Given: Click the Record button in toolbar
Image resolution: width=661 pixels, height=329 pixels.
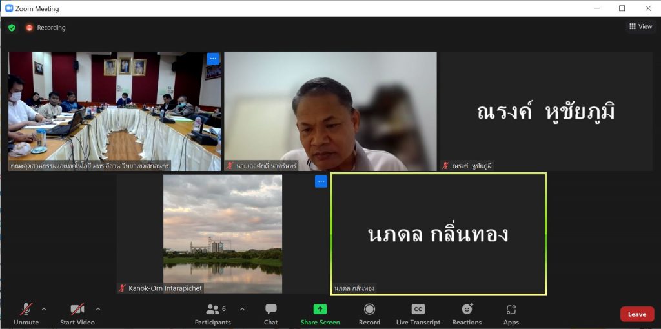Looking at the screenshot, I should click(x=369, y=314).
